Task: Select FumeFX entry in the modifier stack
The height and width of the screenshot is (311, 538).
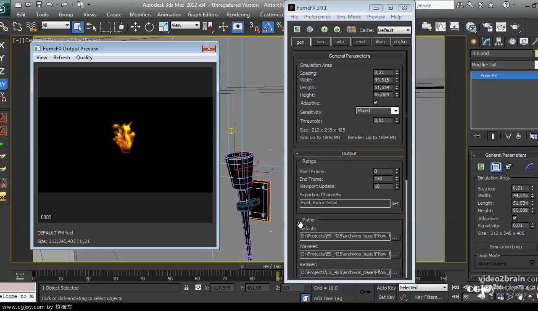Action: tap(504, 76)
